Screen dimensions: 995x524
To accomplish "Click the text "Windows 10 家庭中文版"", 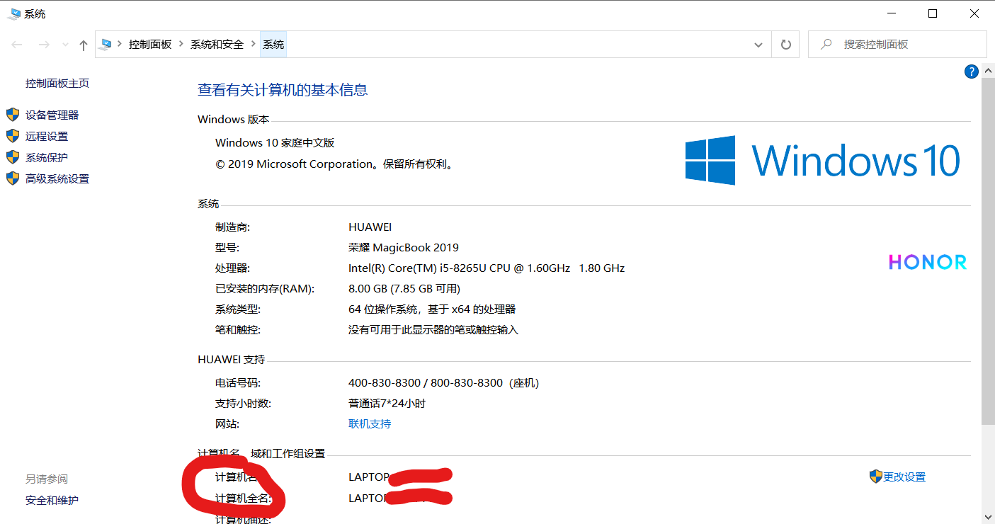I will click(275, 142).
